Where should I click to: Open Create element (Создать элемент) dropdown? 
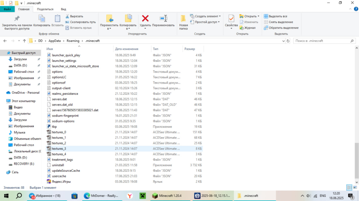coord(205,16)
